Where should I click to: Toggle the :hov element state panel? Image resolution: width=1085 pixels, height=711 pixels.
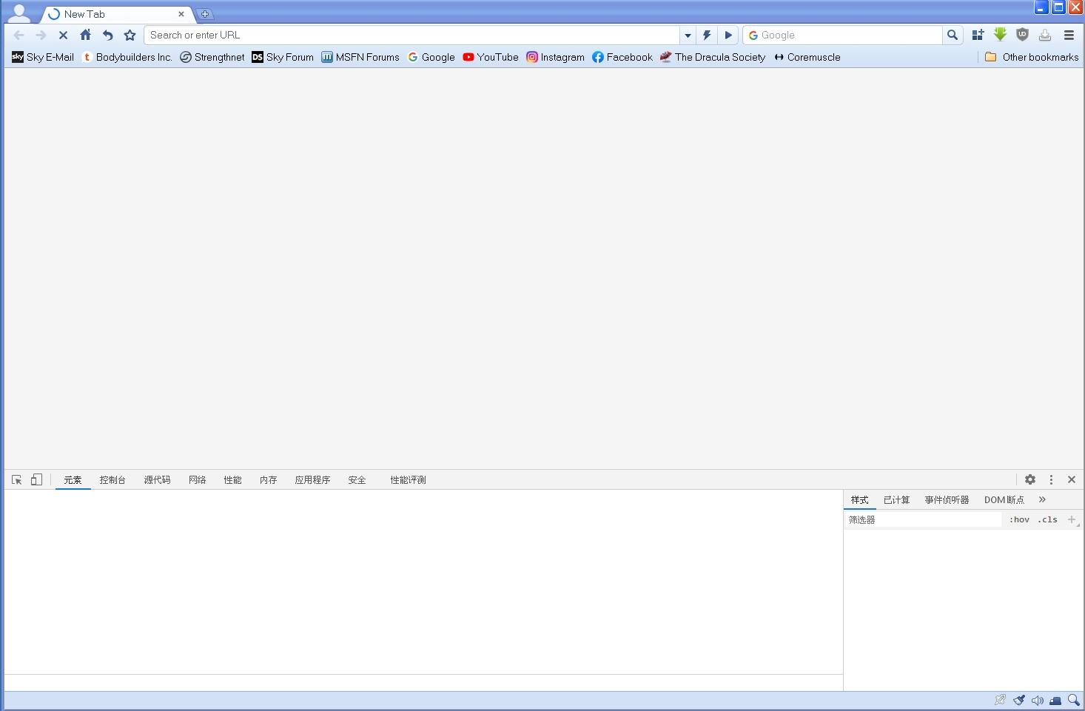click(1019, 519)
